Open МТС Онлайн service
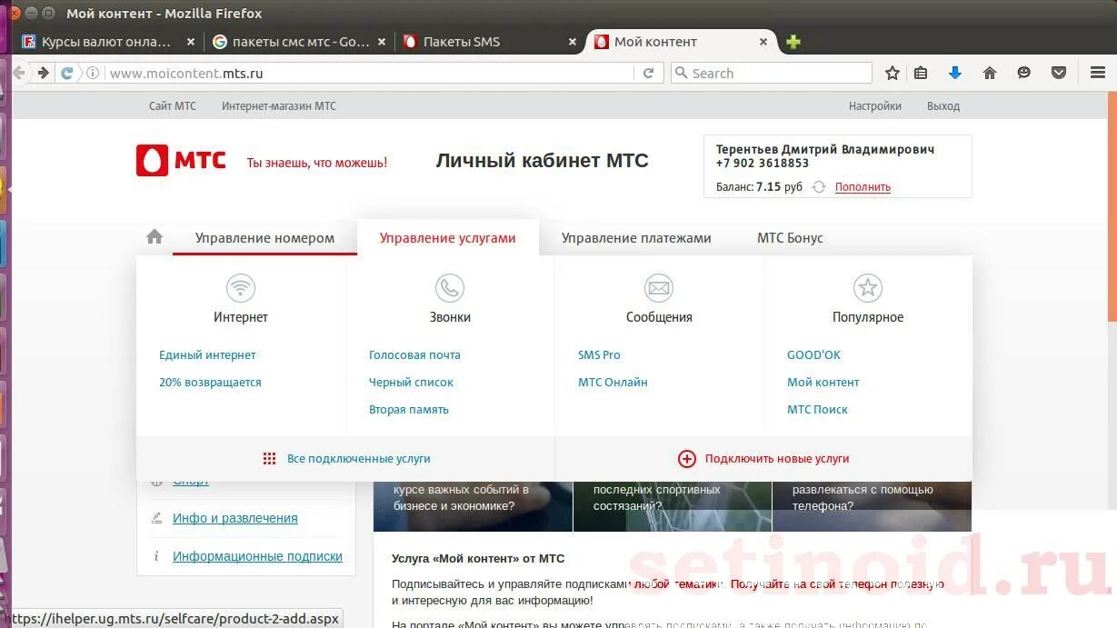 (613, 383)
